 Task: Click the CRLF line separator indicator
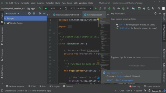click(122, 91)
